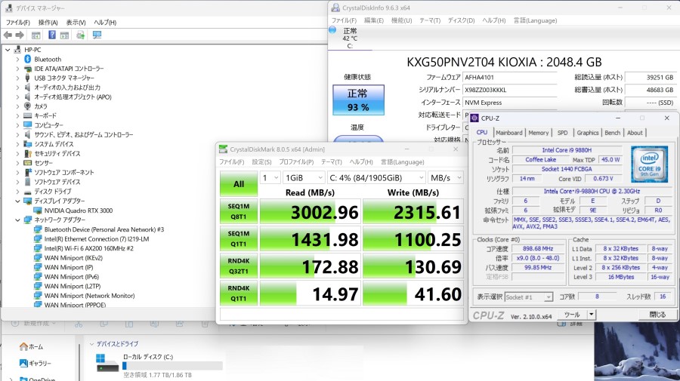The image size is (680, 381).
Task: Open the drive dropdown showing C: 4%
Action: pos(376,178)
